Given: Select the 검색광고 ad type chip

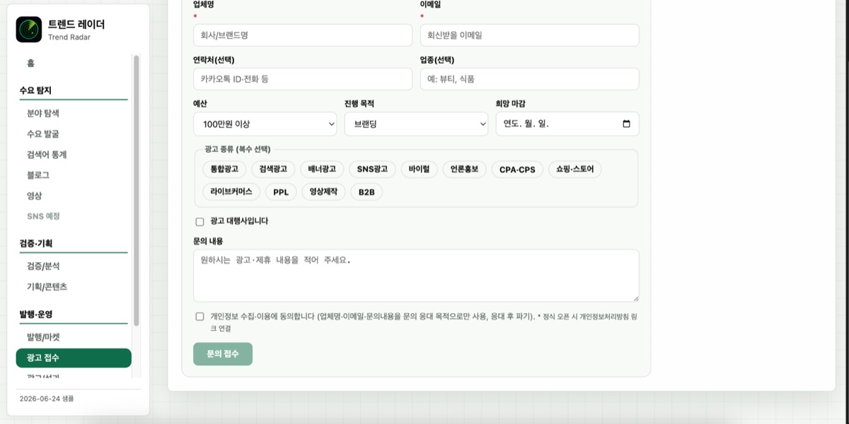Looking at the screenshot, I should [x=273, y=170].
